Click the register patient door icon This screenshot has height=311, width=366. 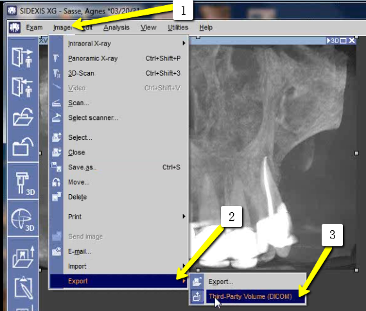(x=22, y=57)
